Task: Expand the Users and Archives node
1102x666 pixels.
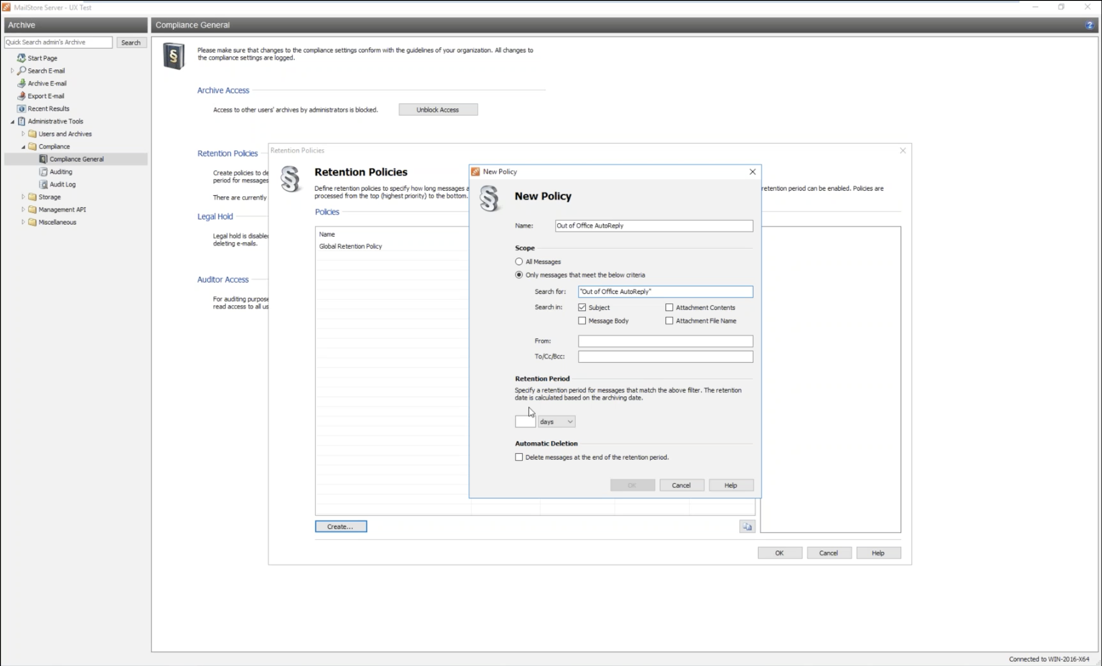Action: 23,134
